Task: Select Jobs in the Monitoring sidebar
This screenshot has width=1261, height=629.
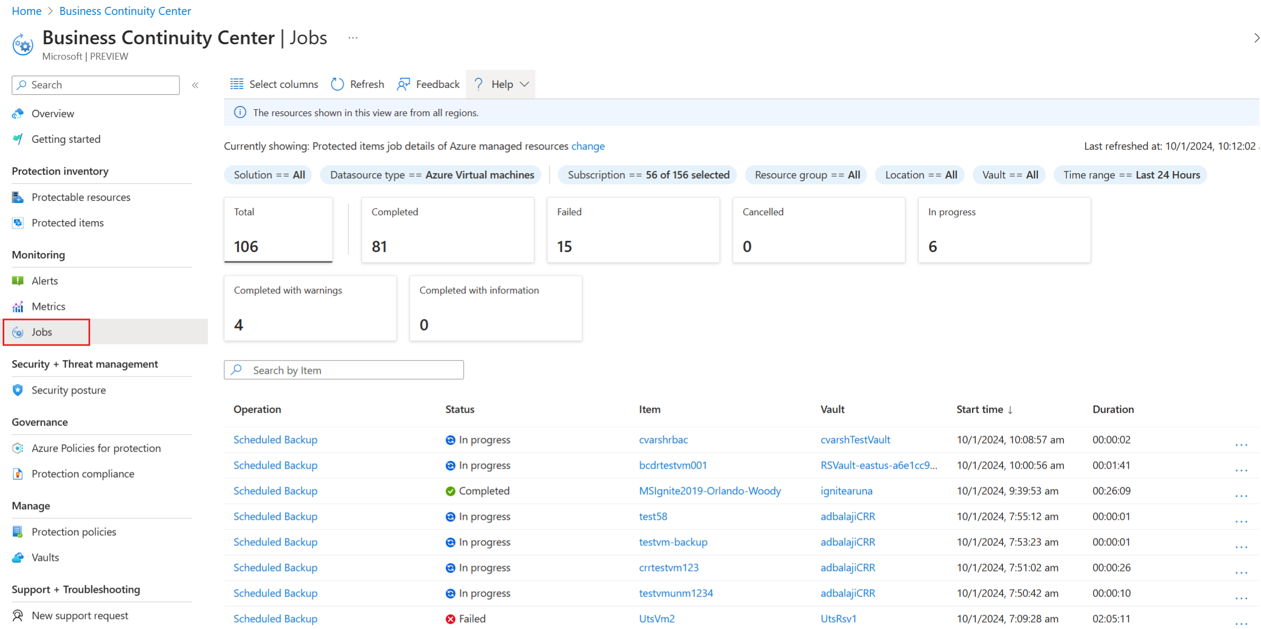Action: [43, 331]
